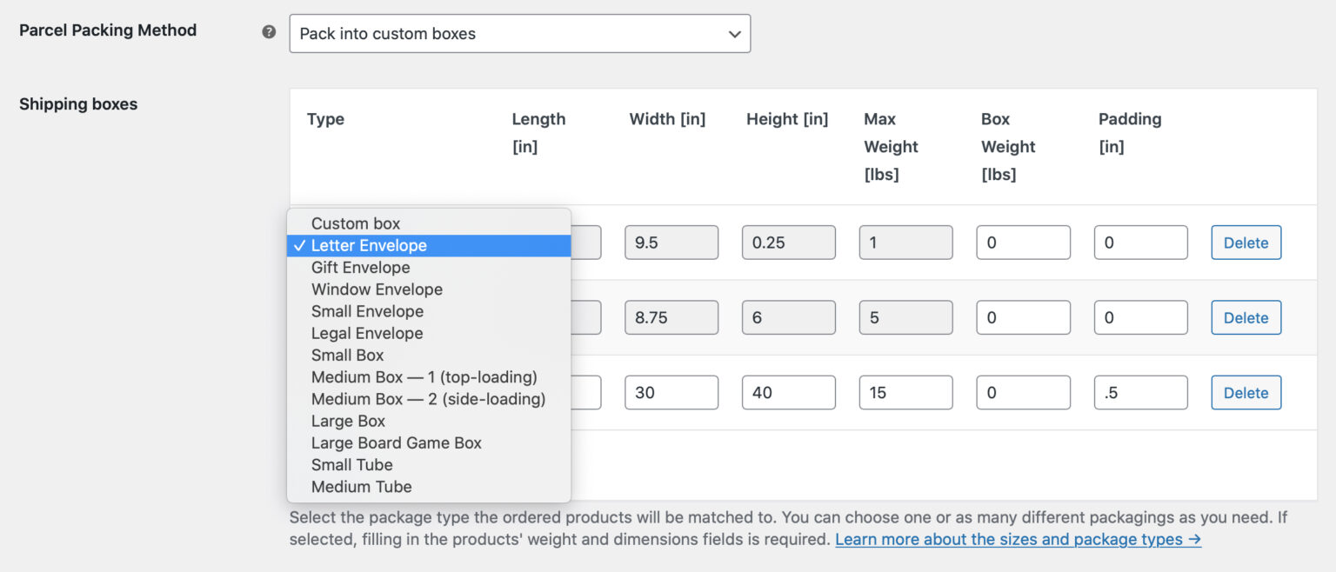This screenshot has height=572, width=1336.
Task: Select Medium Box — 2 (side-loading)
Action: point(427,399)
